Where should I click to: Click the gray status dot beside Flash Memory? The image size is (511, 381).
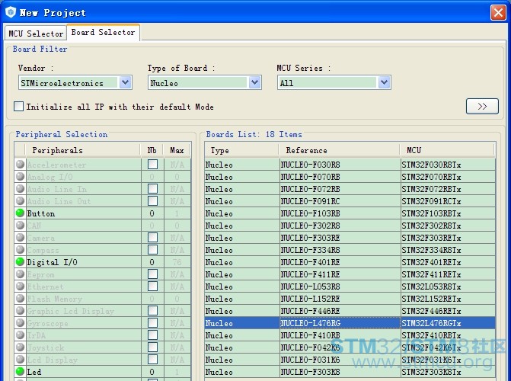coord(21,299)
